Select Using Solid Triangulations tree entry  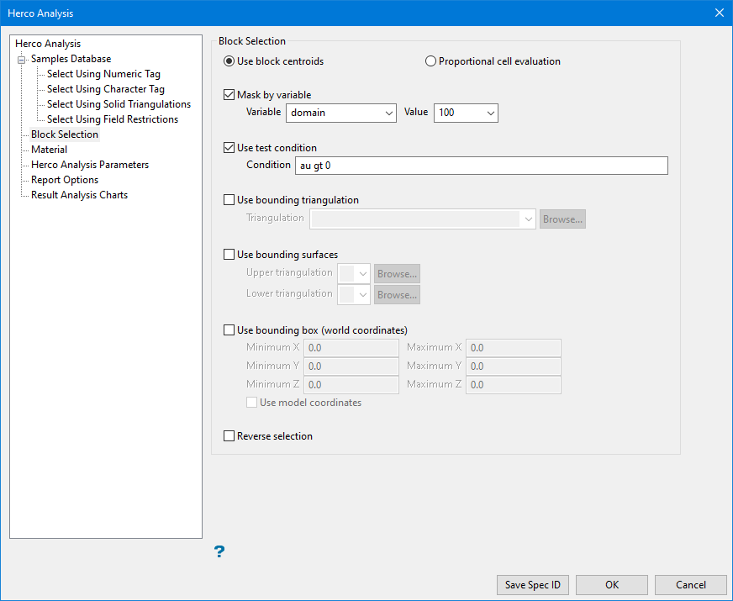119,104
